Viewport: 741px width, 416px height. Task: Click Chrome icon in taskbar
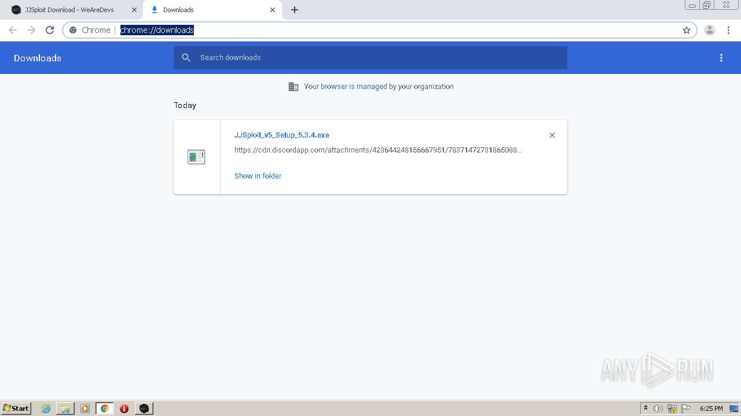105,408
